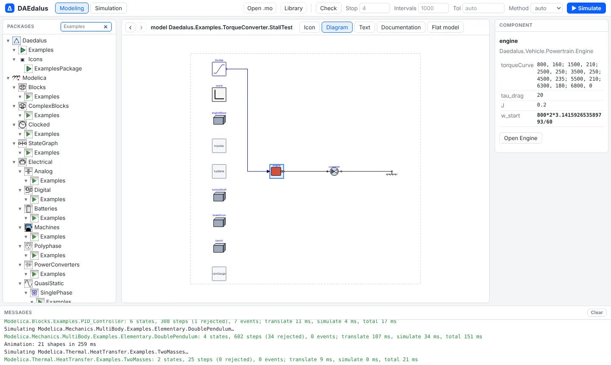The image size is (611, 365).
Task: Select the rpmGauge component in the diagram
Action: pos(219,273)
